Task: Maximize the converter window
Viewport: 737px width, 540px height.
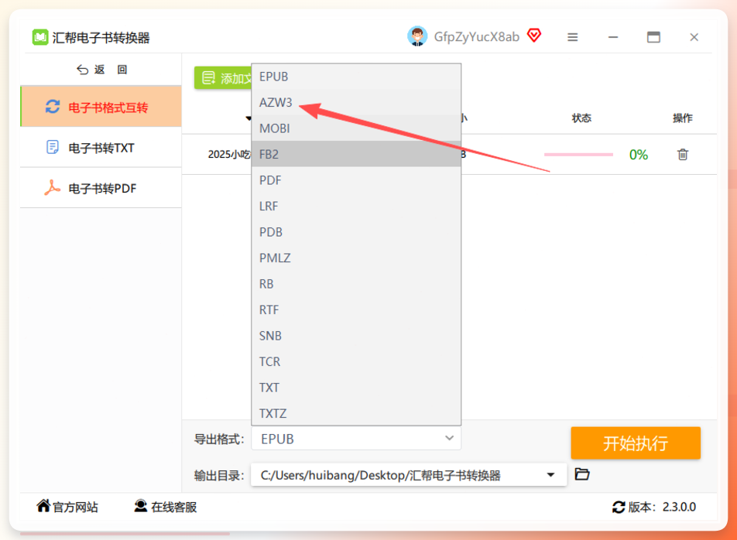Action: pos(653,37)
